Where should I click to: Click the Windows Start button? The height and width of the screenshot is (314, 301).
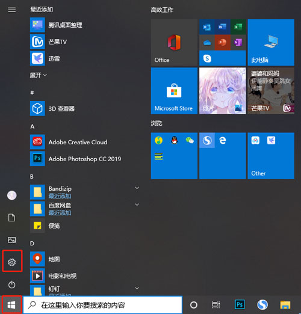11,305
